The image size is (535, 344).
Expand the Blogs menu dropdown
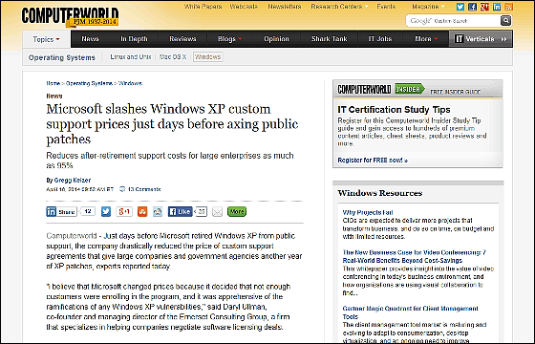(x=229, y=39)
